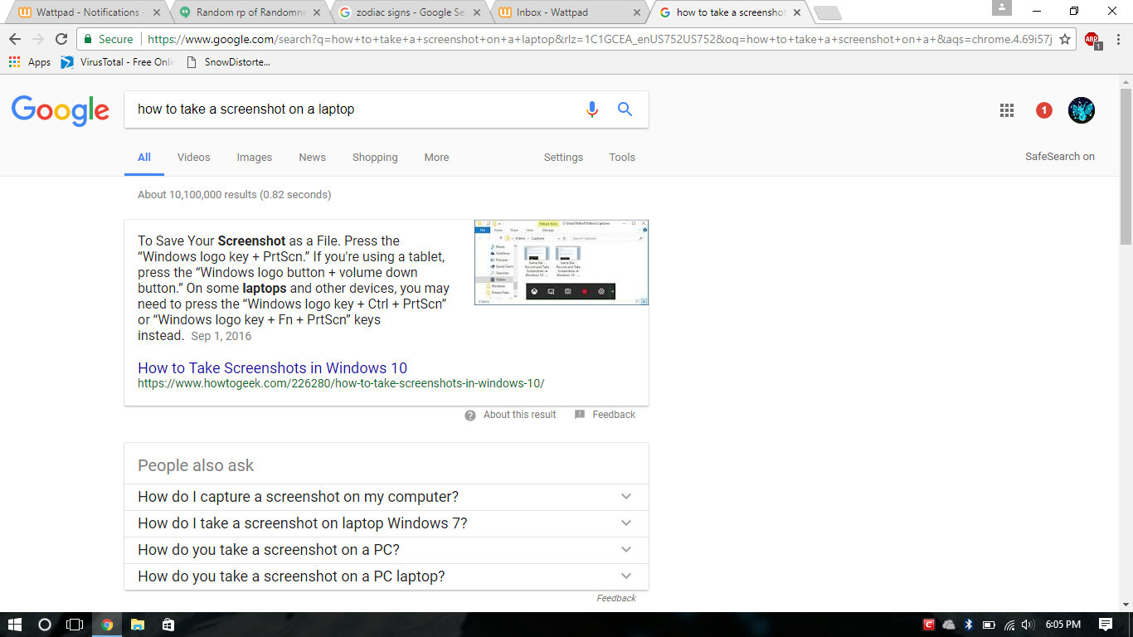
Task: Click the Apps bookmarks shortcut
Action: pyautogui.click(x=30, y=62)
